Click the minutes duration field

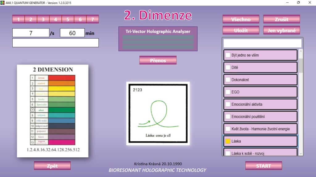coord(72,33)
